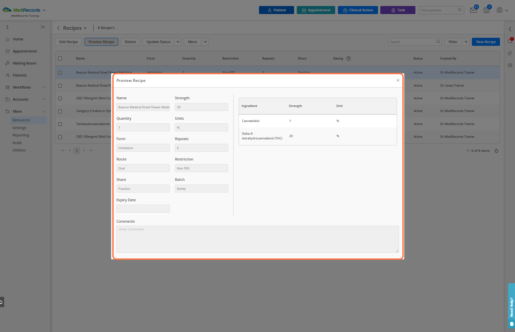Screen dimensions: 515x332
Task: Open the Recipes title dropdown
Action: [85, 28]
